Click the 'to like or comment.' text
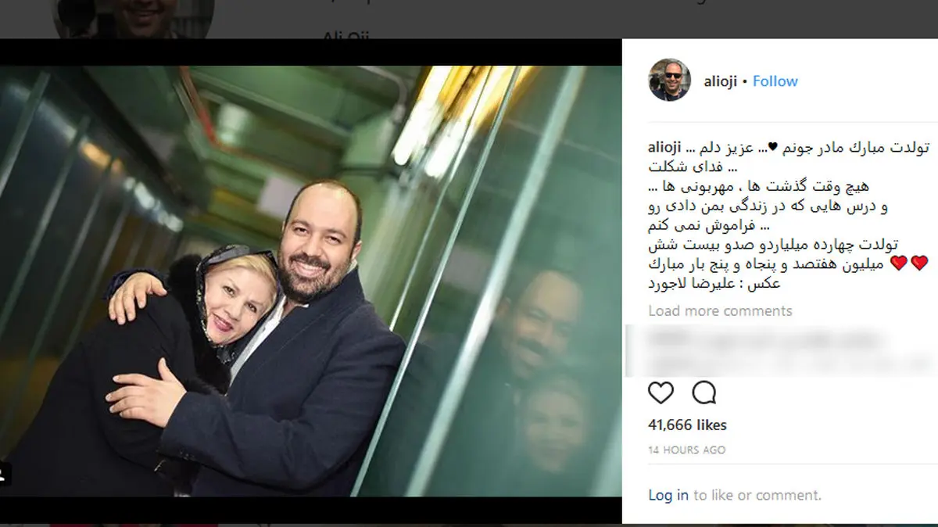The image size is (938, 527). (757, 495)
